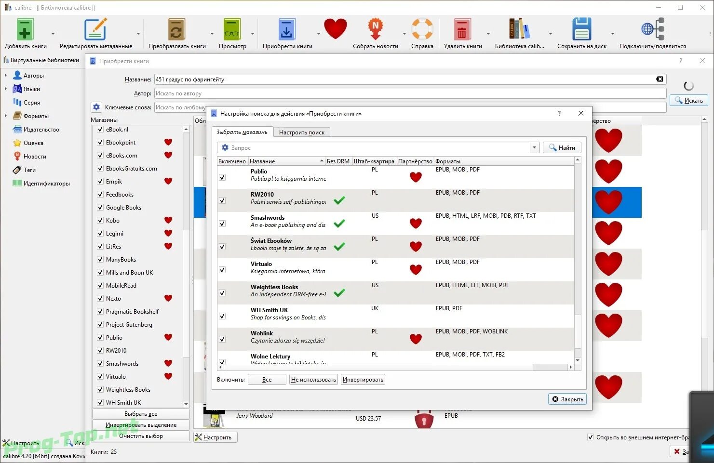714x463 pixels.
Task: Click the Connect/share globe icon
Action: (653, 29)
